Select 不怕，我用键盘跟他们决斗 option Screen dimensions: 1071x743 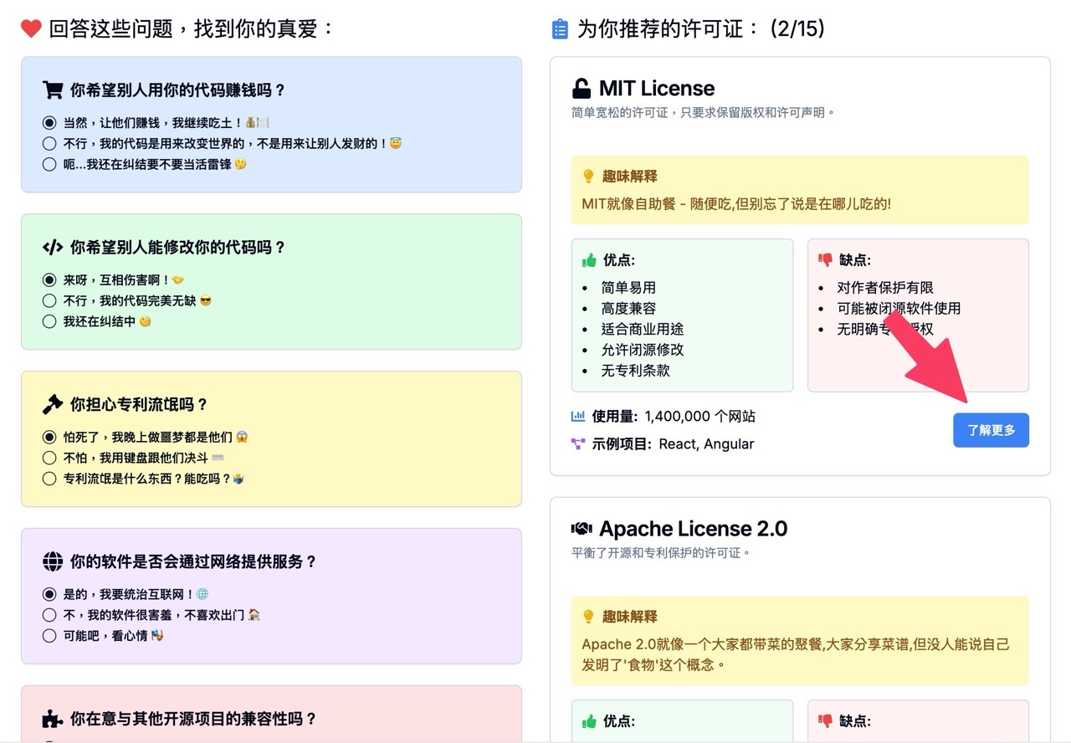pyautogui.click(x=49, y=458)
